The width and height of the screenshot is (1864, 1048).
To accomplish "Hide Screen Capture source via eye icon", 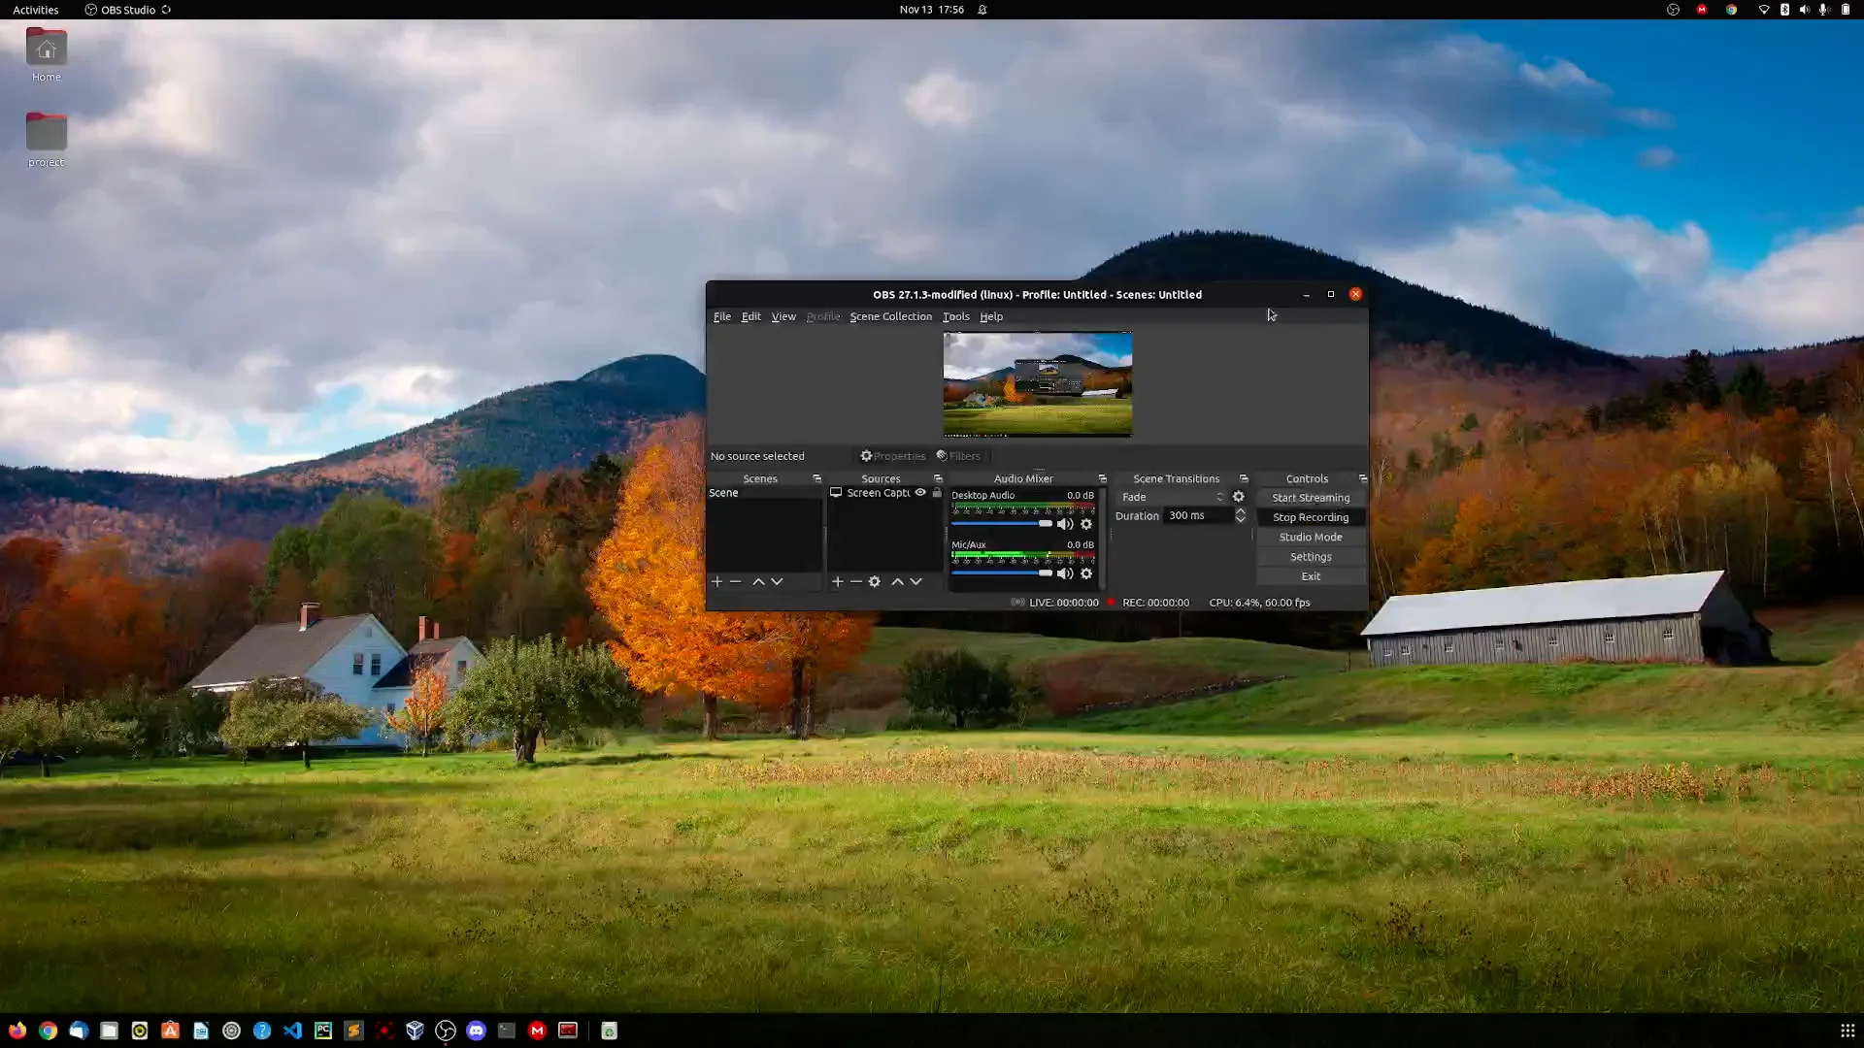I will [x=920, y=493].
